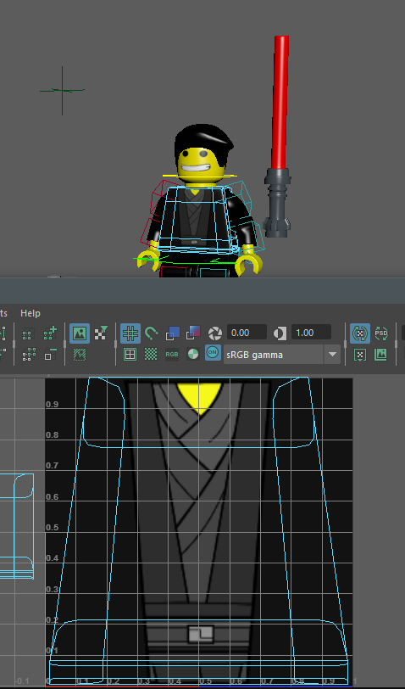Open the Help menu

click(31, 313)
